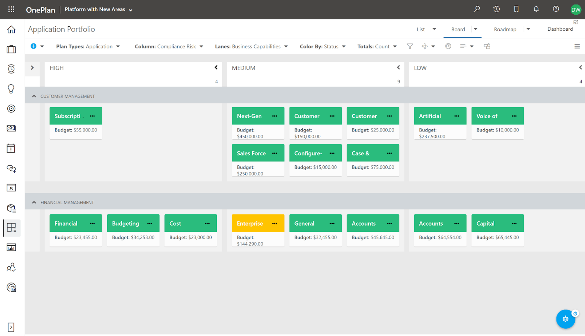Open the history clock icon in header
585x336 pixels.
click(x=496, y=9)
